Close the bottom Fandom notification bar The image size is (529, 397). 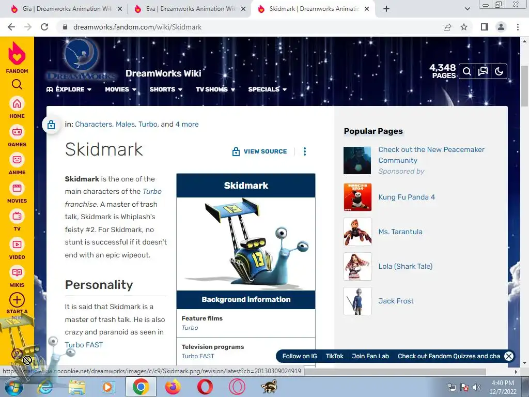coord(509,356)
